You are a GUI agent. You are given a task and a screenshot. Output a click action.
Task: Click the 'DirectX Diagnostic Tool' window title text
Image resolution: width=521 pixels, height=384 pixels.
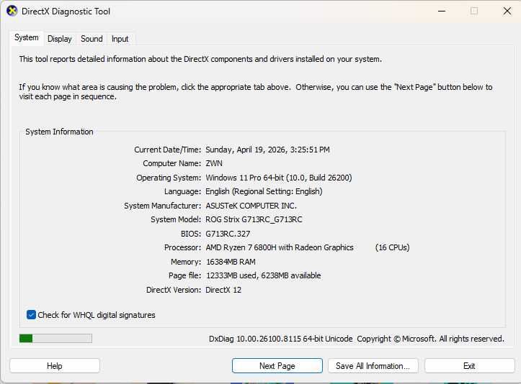pyautogui.click(x=66, y=12)
